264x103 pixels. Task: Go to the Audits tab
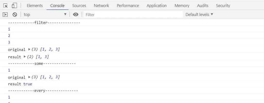point(203,6)
